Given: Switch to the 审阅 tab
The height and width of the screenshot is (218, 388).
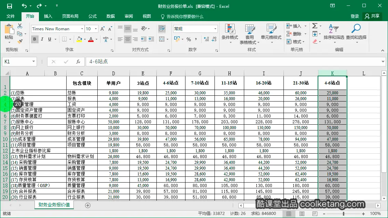Looking at the screenshot, I should [x=129, y=16].
